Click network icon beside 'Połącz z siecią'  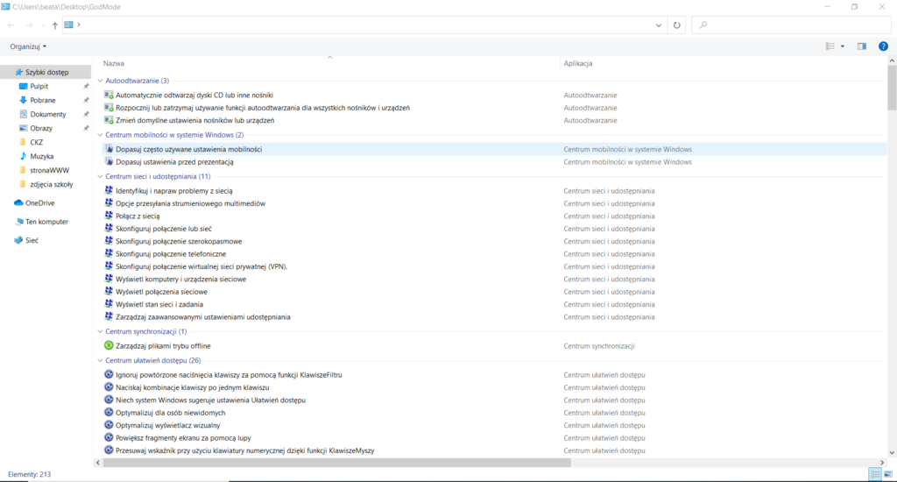pyautogui.click(x=109, y=216)
